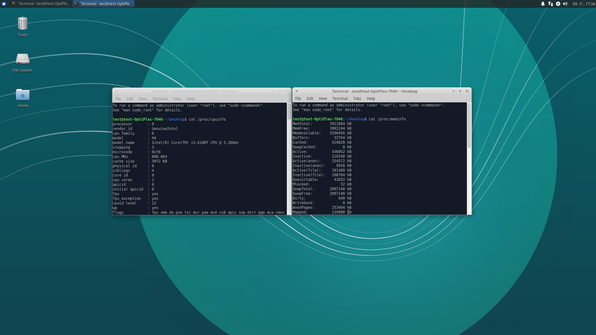
Task: Click the Xfce whisker menu icon
Action: coord(4,4)
